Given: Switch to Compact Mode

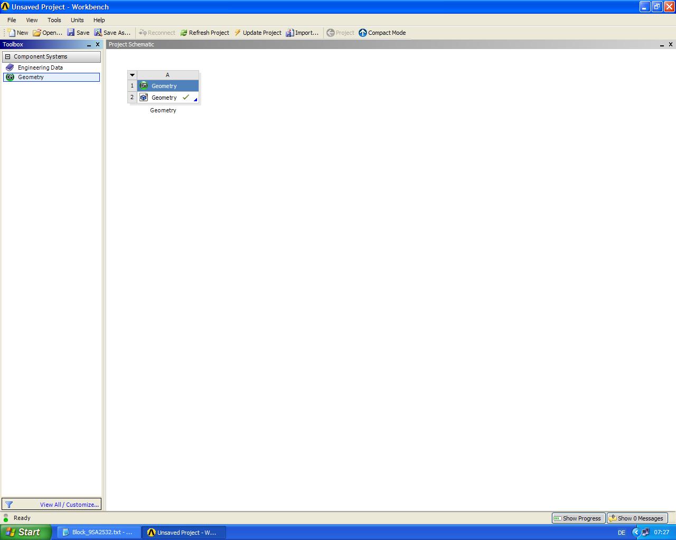Looking at the screenshot, I should click(x=382, y=33).
